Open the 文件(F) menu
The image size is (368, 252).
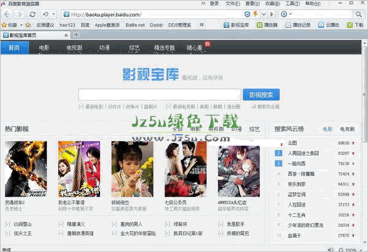coord(233,4)
